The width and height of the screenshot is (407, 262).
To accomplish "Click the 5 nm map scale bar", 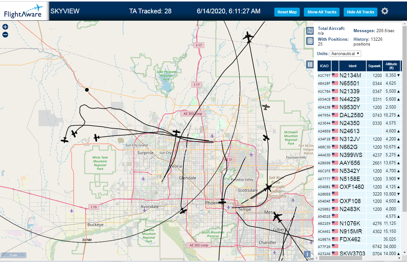I will (x=14, y=255).
